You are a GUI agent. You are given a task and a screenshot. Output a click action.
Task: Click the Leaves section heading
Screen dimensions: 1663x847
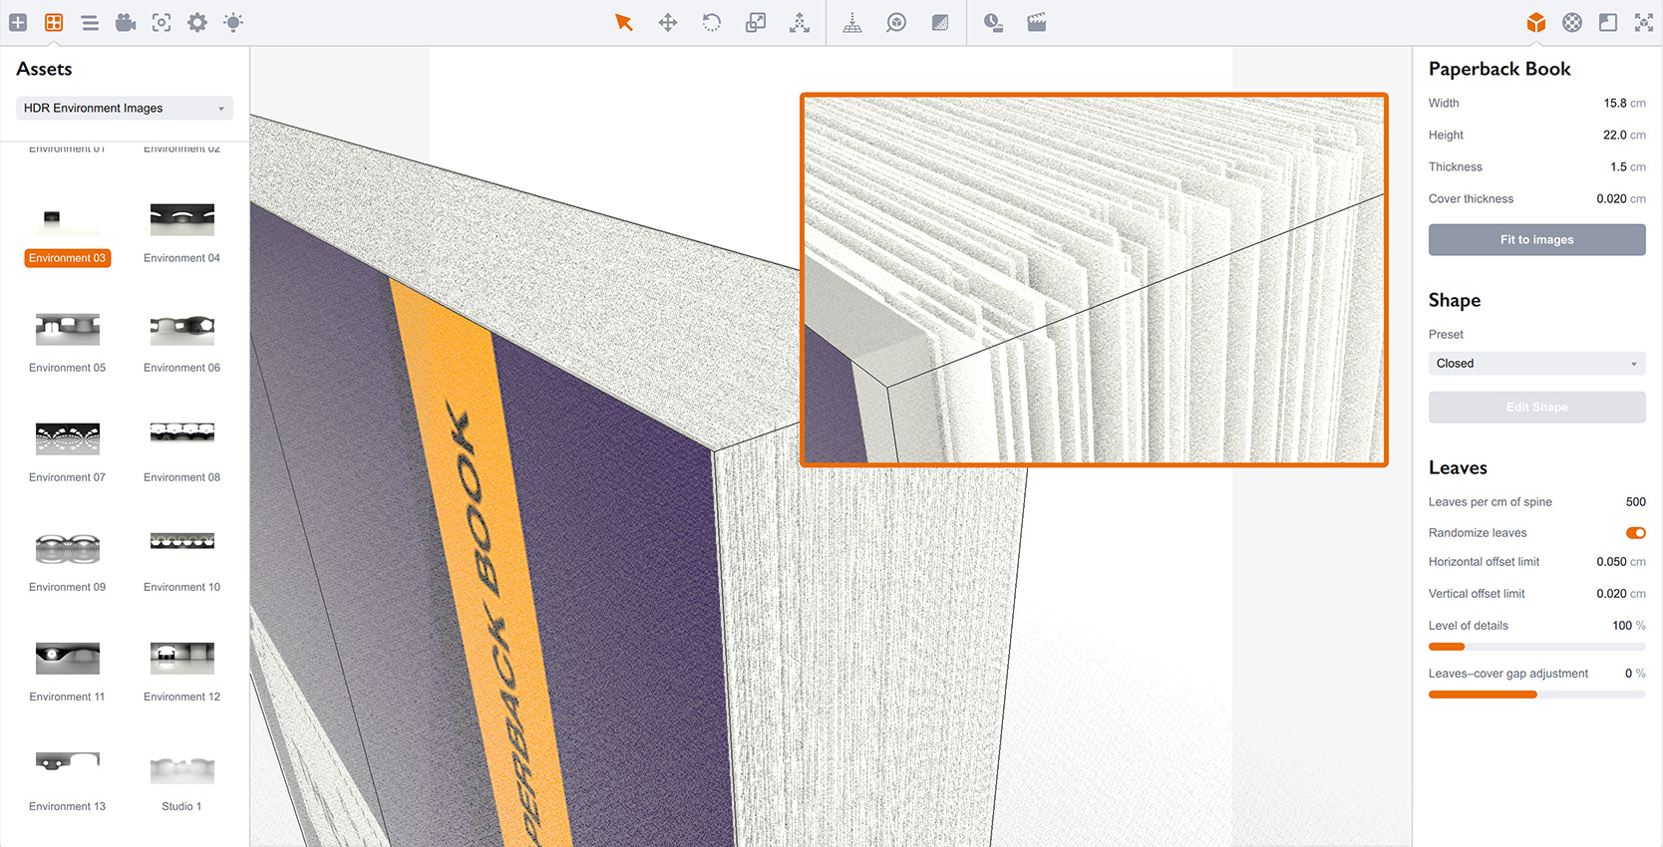(x=1457, y=467)
